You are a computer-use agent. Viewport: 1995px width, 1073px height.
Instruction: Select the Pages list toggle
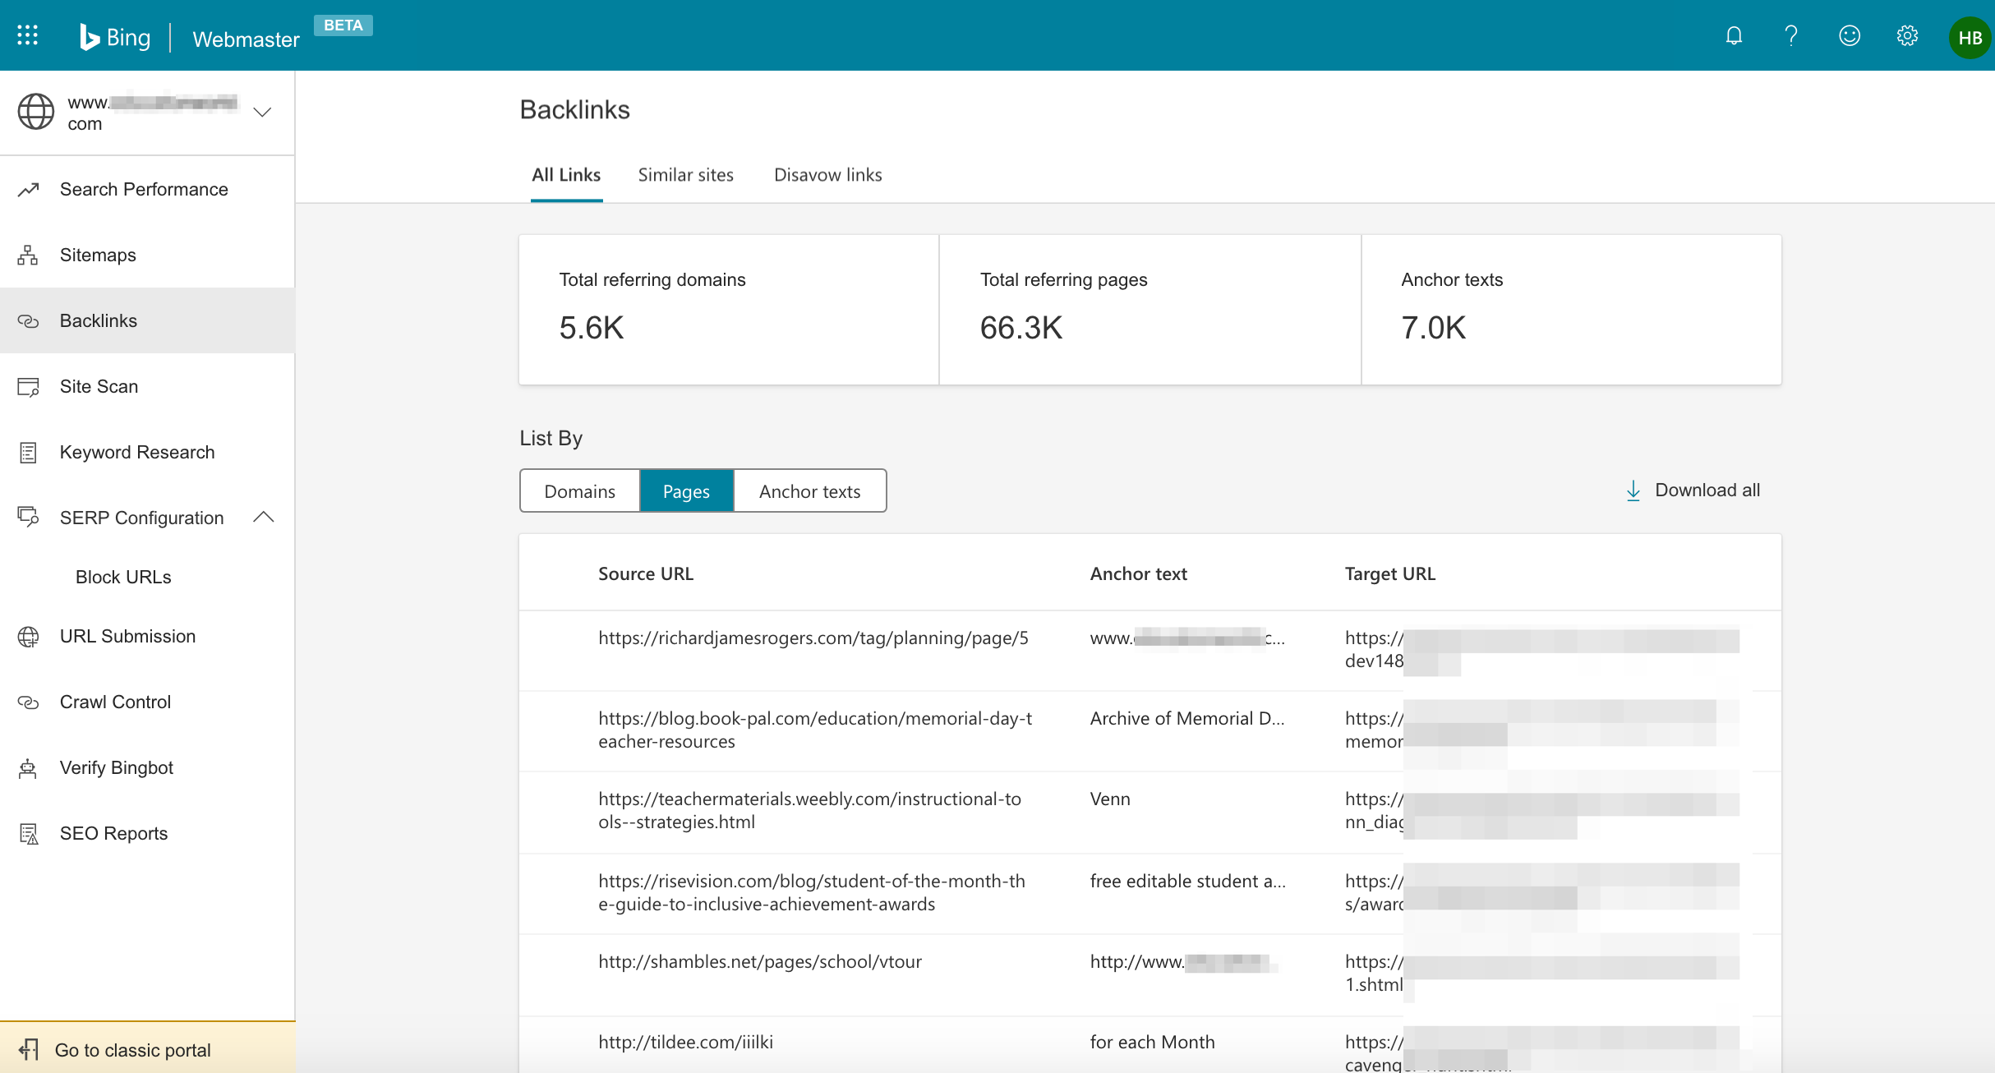tap(686, 491)
